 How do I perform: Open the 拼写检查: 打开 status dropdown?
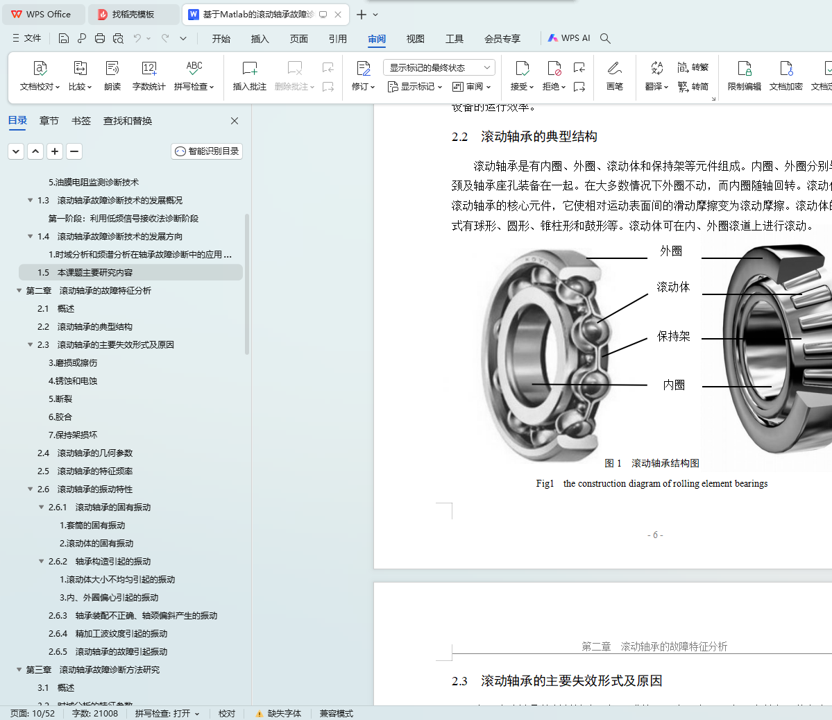(167, 714)
